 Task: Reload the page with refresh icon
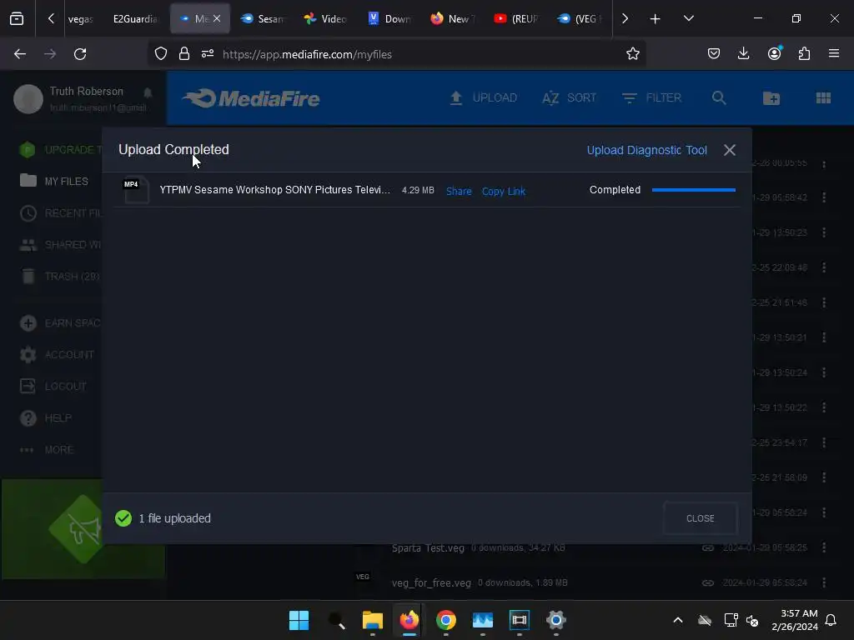point(80,54)
